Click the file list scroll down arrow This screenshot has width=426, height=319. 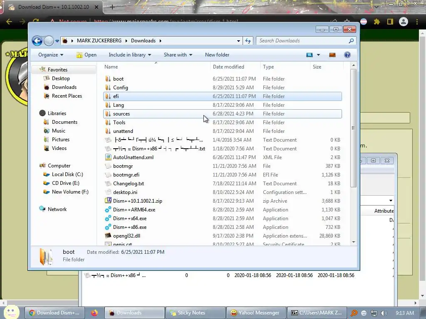pyautogui.click(x=353, y=242)
